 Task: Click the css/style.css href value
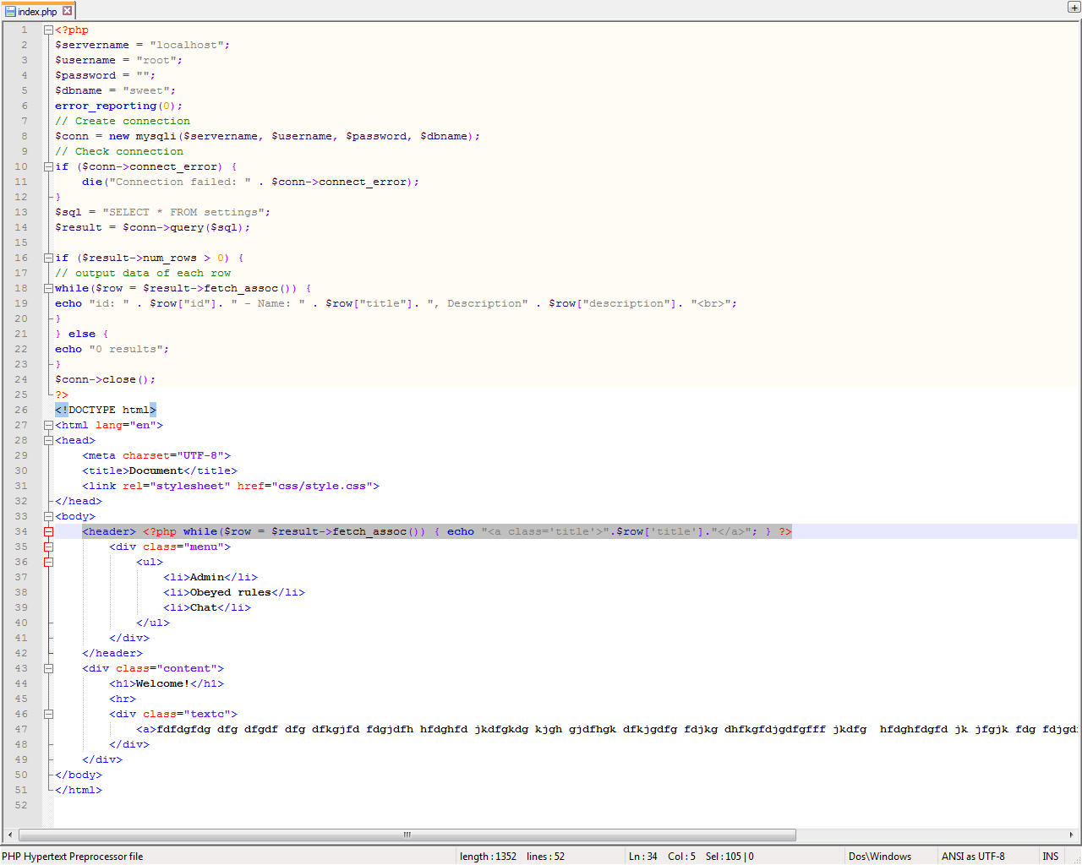[322, 486]
